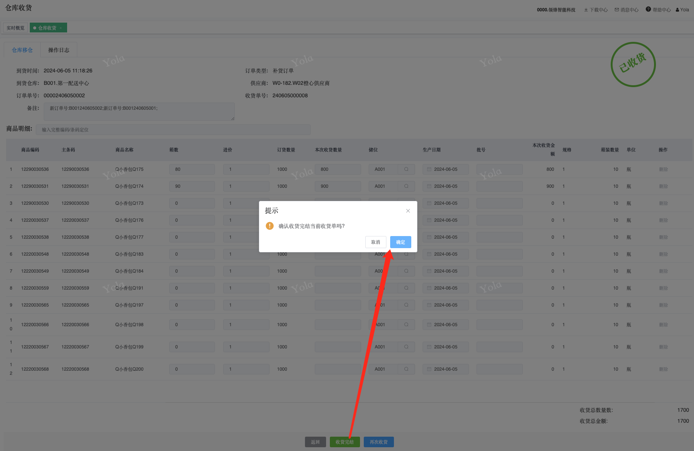Screen dimensions: 694x451
Task: Click storage search icon for Q小香包Q200
Action: [x=406, y=369]
